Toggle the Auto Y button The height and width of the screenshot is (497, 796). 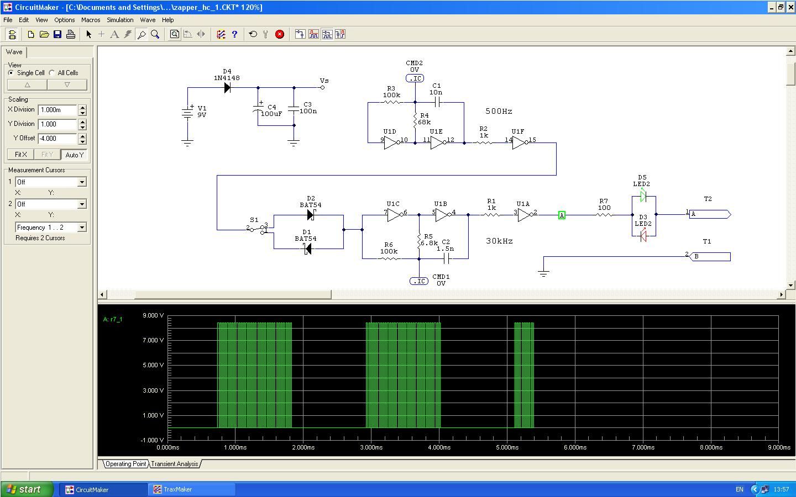[x=74, y=155]
